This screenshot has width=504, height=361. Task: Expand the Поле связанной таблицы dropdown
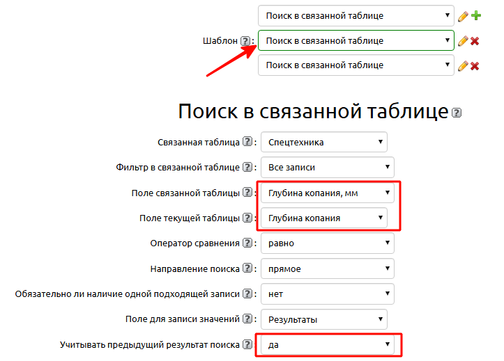pyautogui.click(x=327, y=193)
